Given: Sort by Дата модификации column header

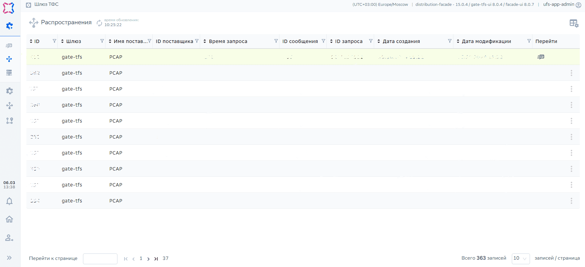Looking at the screenshot, I should [x=486, y=41].
